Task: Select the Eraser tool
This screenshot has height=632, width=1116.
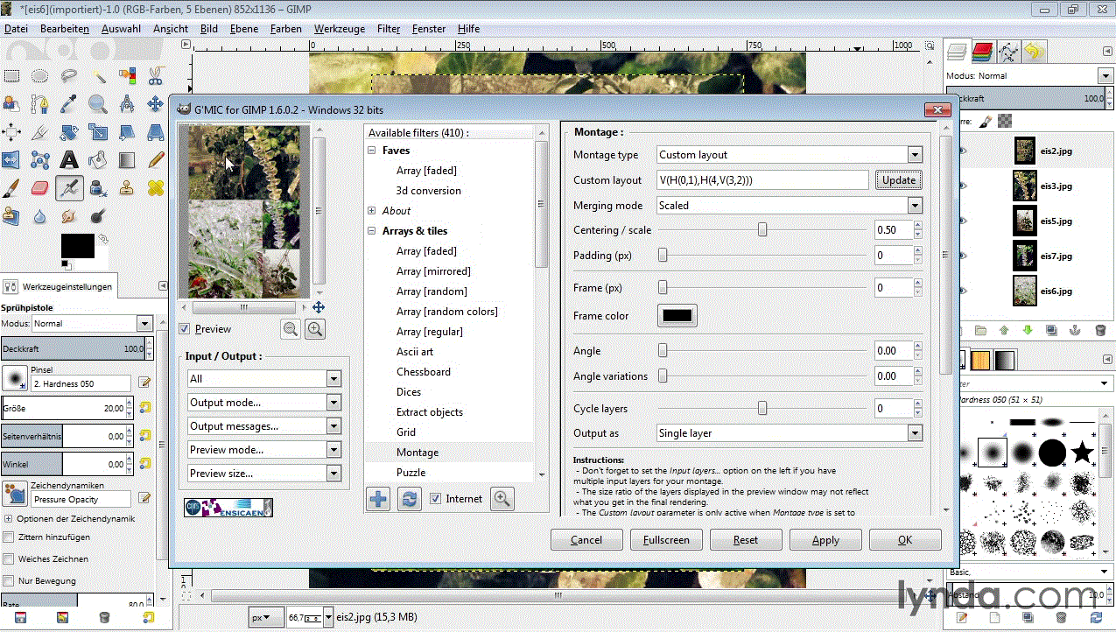Action: coord(40,188)
